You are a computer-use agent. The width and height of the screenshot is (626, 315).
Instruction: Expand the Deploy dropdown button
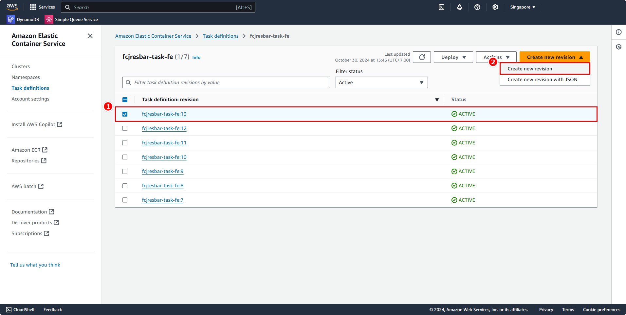(453, 57)
